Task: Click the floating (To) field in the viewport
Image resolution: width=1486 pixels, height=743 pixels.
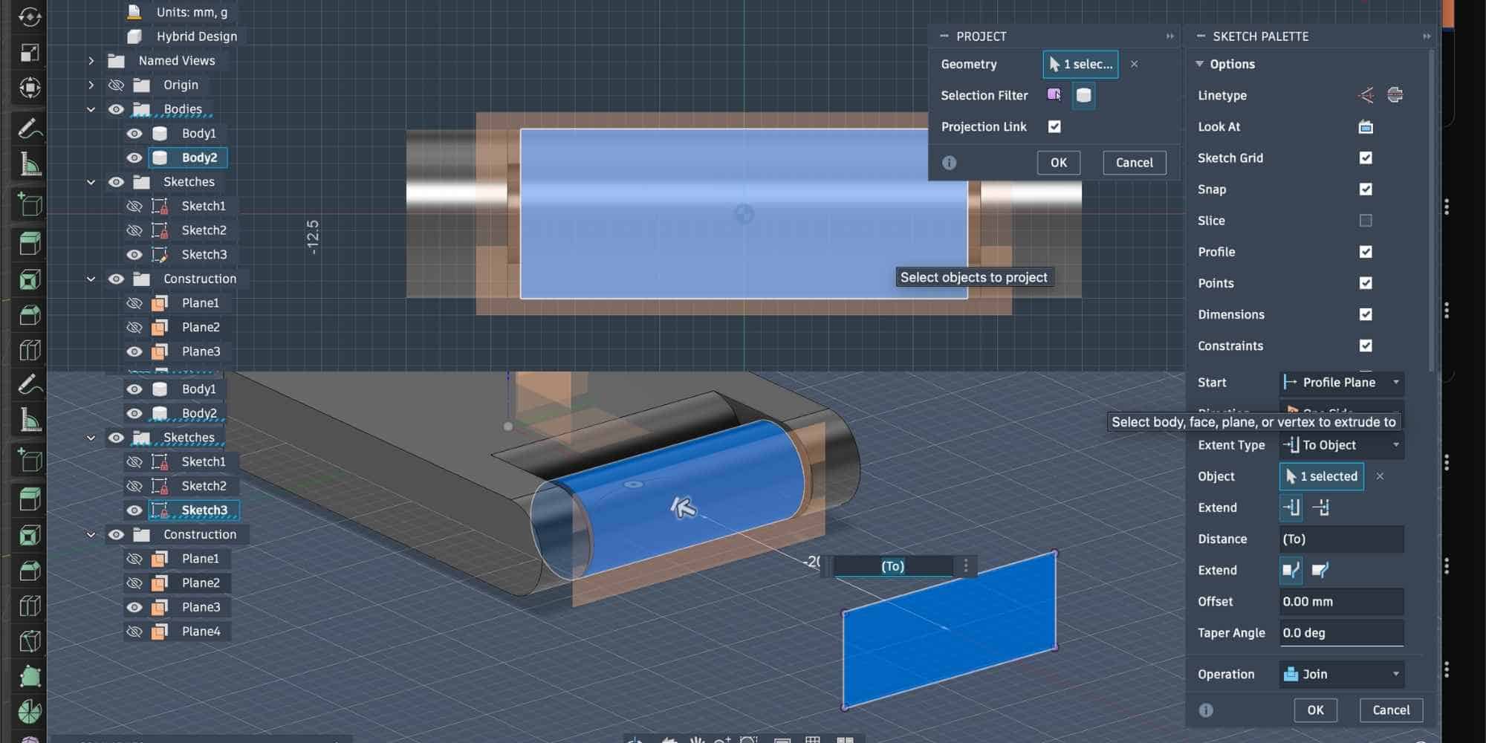Action: coord(892,566)
